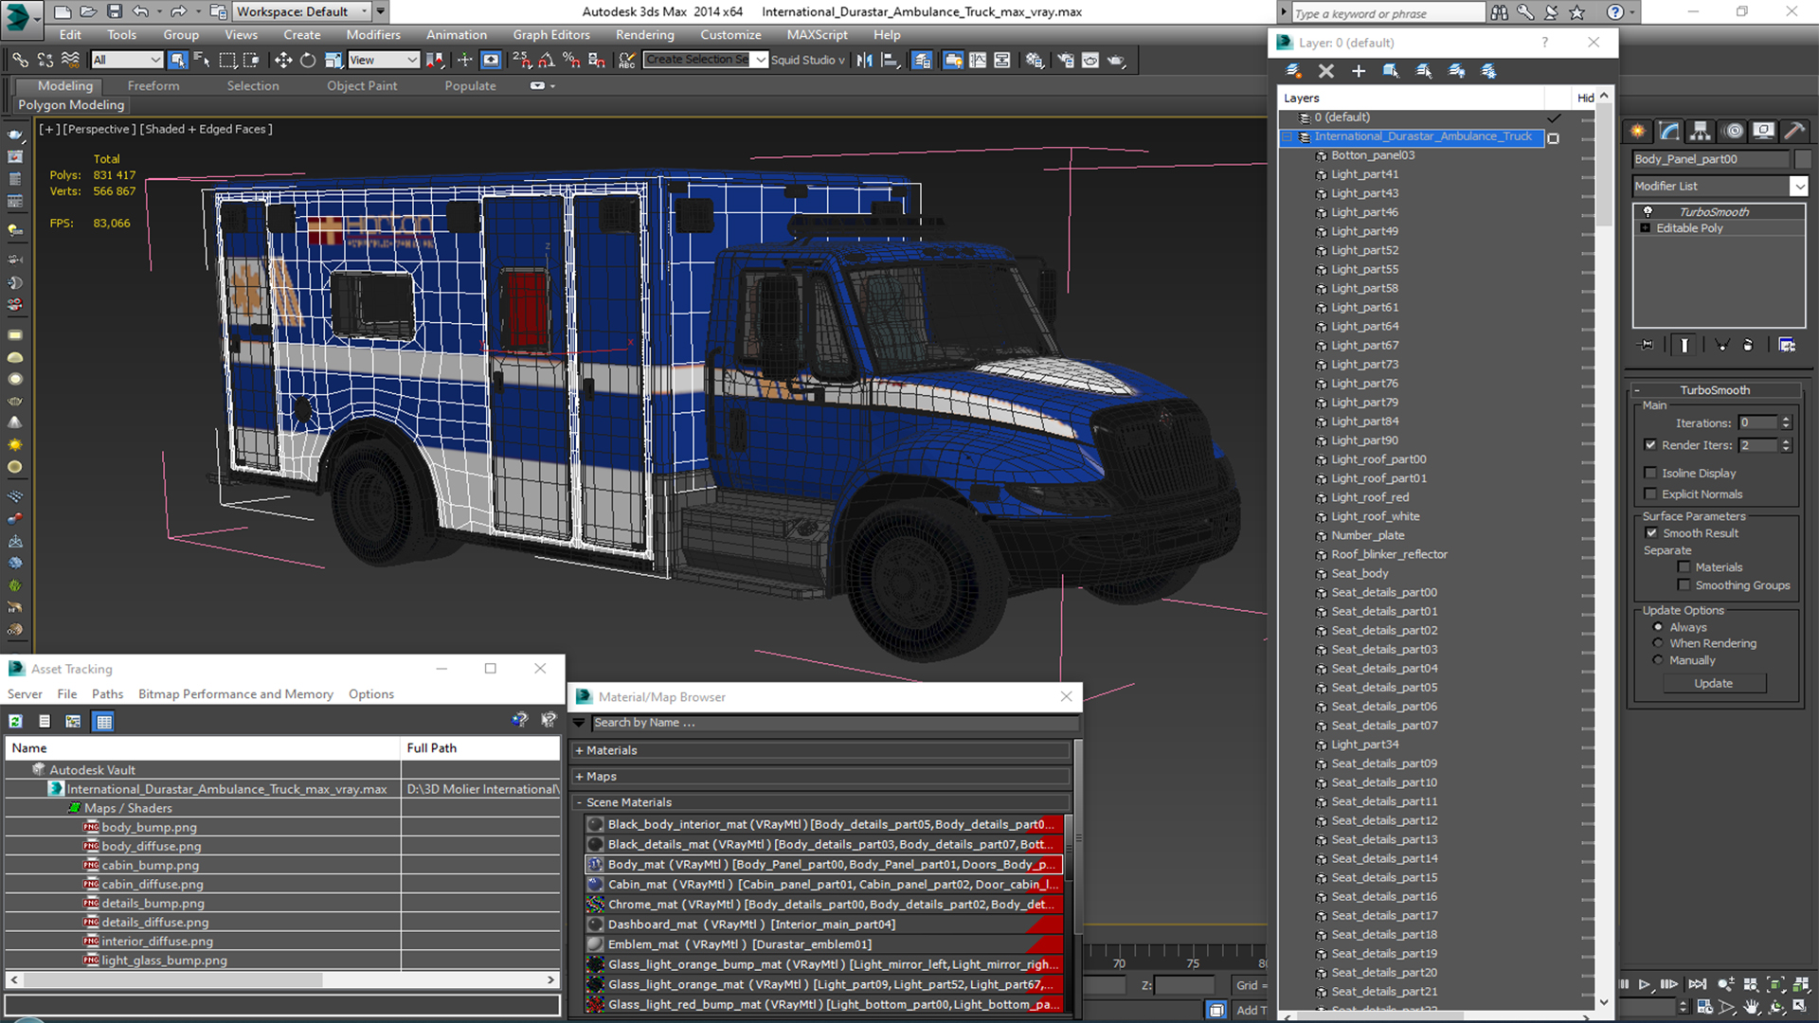Toggle the Render Iters checkbox
Screen dimensions: 1819x1023
pyautogui.click(x=1650, y=445)
